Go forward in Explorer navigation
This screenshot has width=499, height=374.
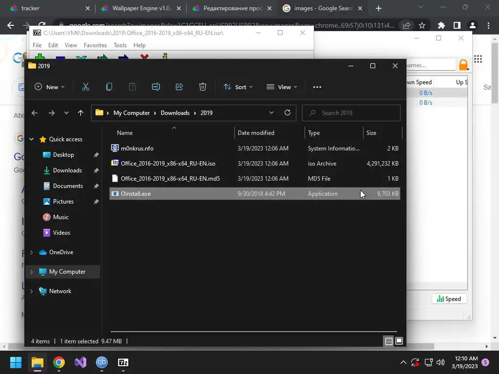52,113
